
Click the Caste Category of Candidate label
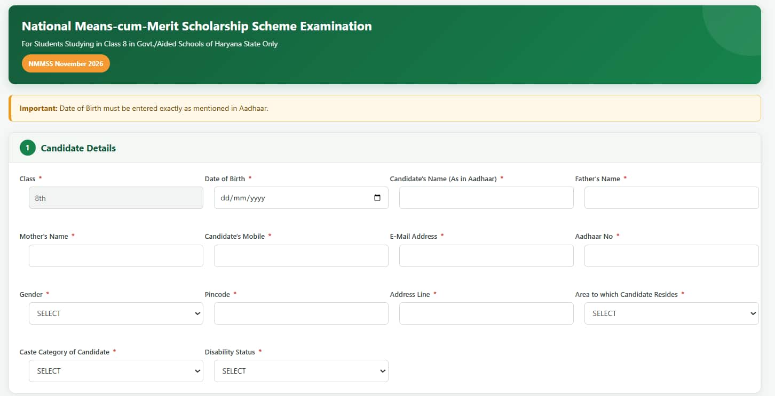click(x=65, y=352)
